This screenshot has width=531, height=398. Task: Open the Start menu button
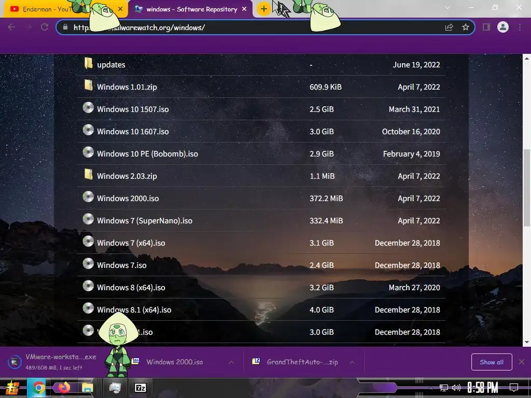(x=12, y=388)
